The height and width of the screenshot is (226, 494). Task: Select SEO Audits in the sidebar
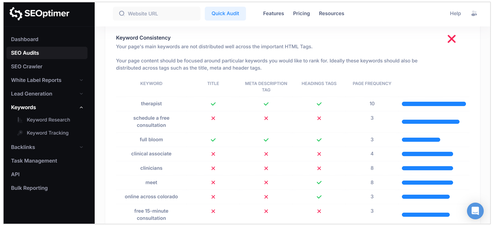47,53
